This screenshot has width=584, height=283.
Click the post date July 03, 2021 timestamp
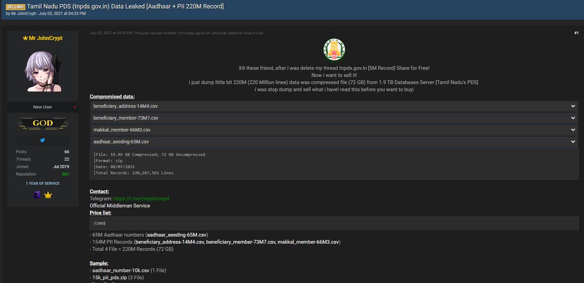(111, 33)
